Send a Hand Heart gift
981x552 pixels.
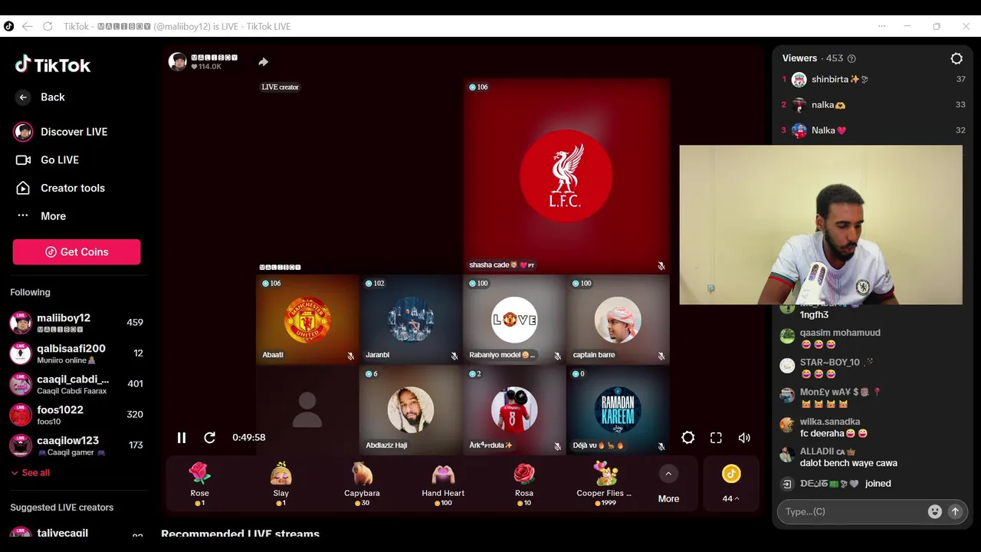(x=443, y=484)
